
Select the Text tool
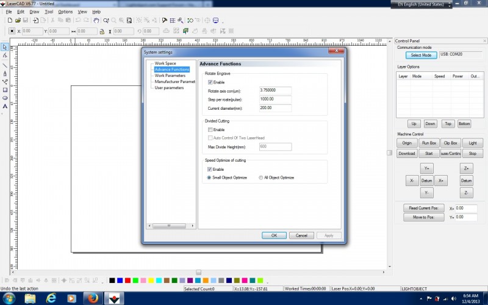[5, 106]
